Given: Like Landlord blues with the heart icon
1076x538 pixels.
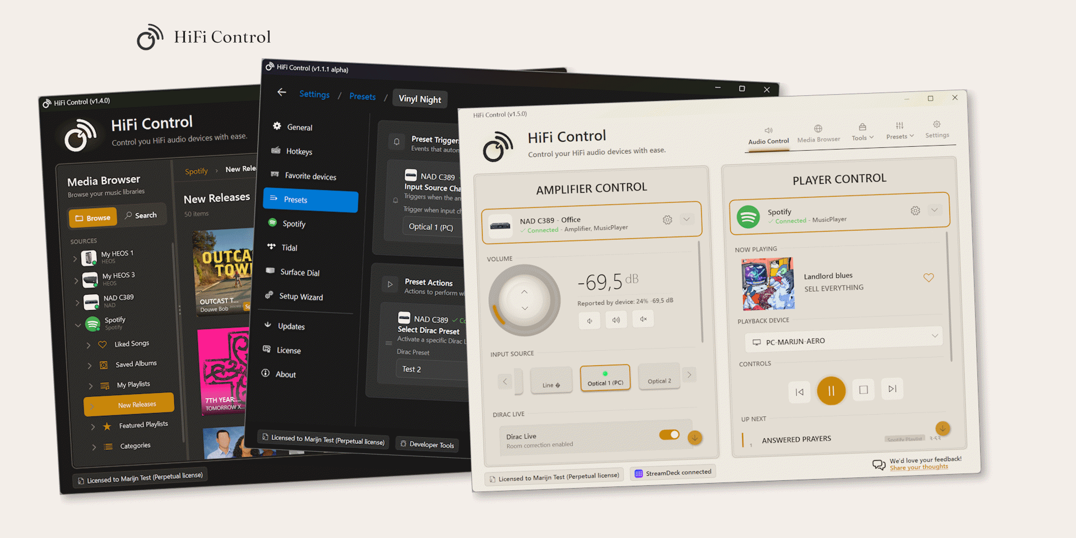Looking at the screenshot, I should point(929,277).
